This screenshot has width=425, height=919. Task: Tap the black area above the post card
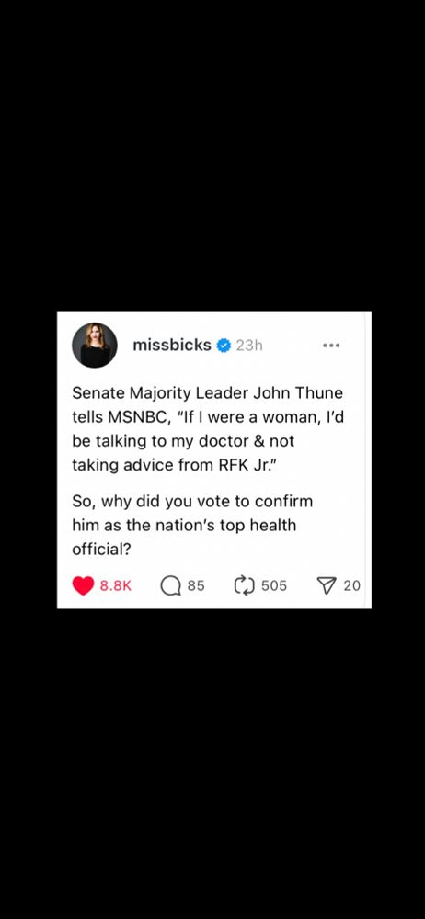point(212,155)
